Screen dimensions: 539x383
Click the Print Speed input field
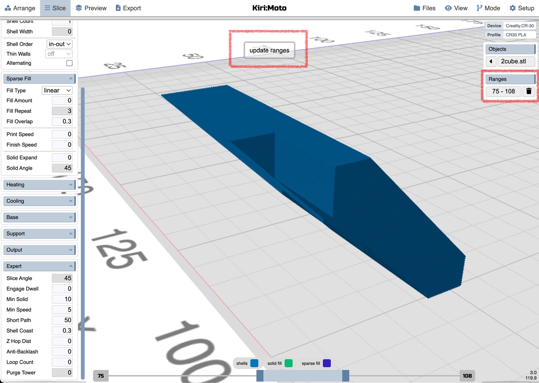pos(62,134)
